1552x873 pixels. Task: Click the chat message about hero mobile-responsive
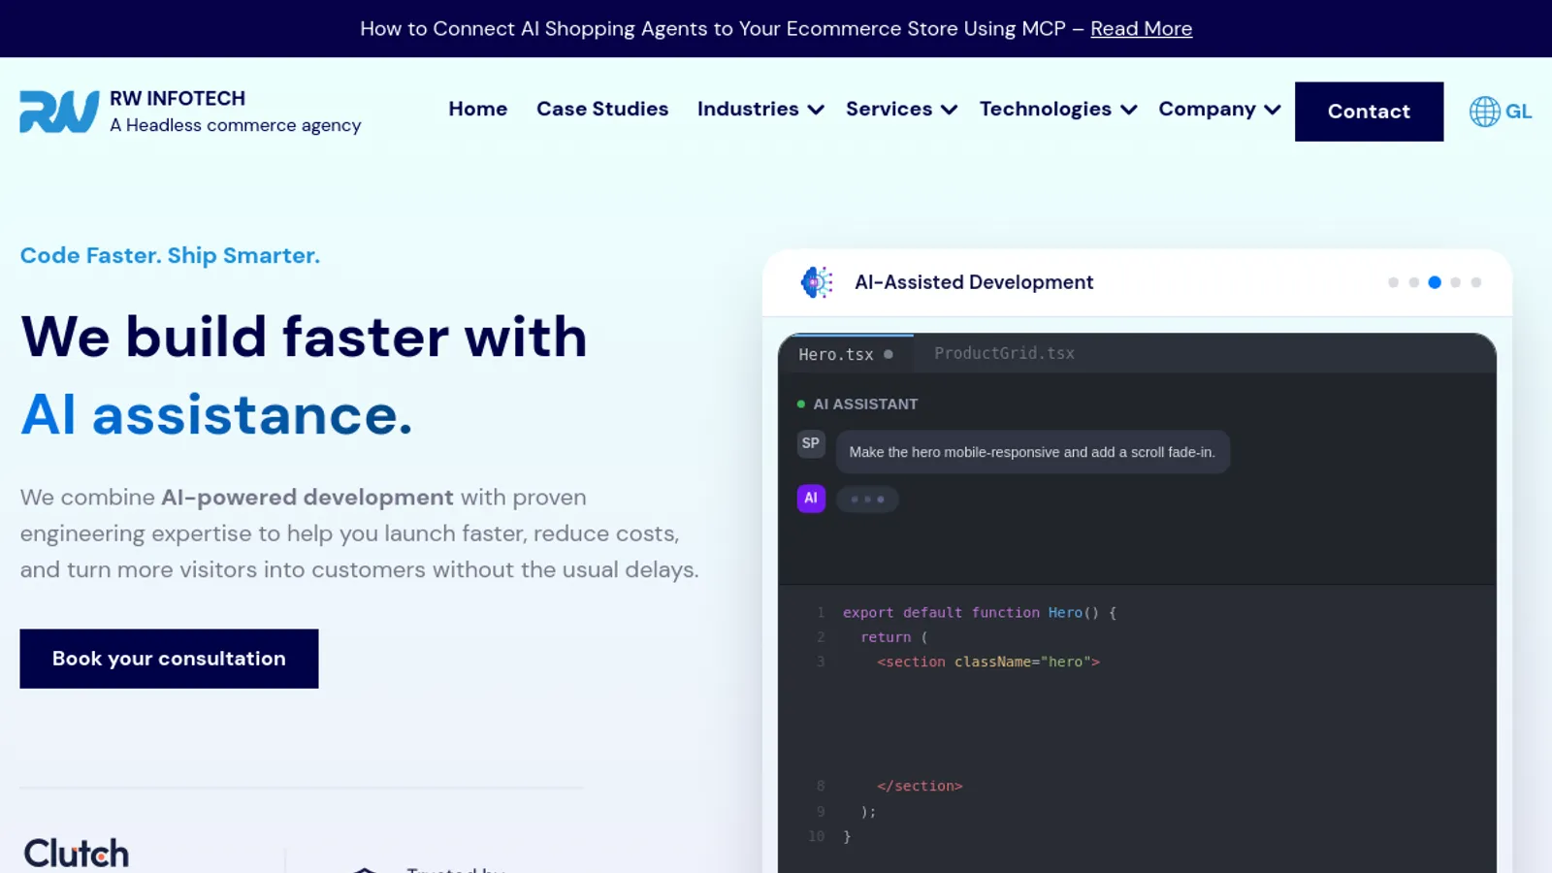click(1032, 452)
